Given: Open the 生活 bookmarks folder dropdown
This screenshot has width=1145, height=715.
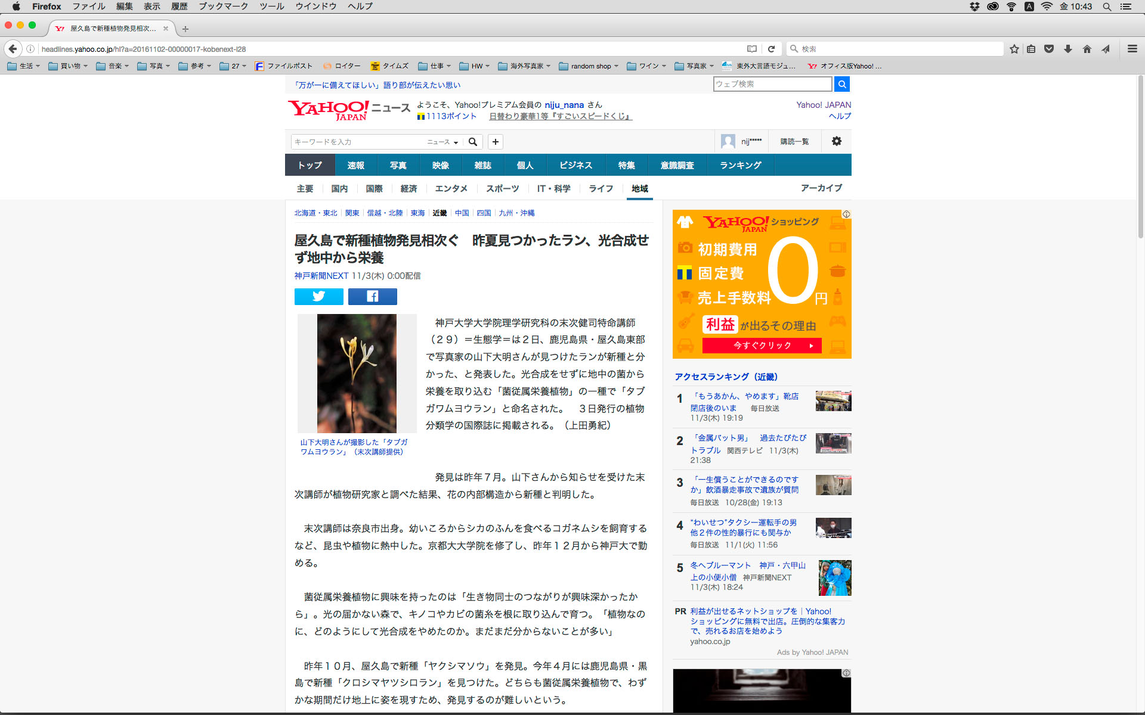Looking at the screenshot, I should tap(24, 66).
